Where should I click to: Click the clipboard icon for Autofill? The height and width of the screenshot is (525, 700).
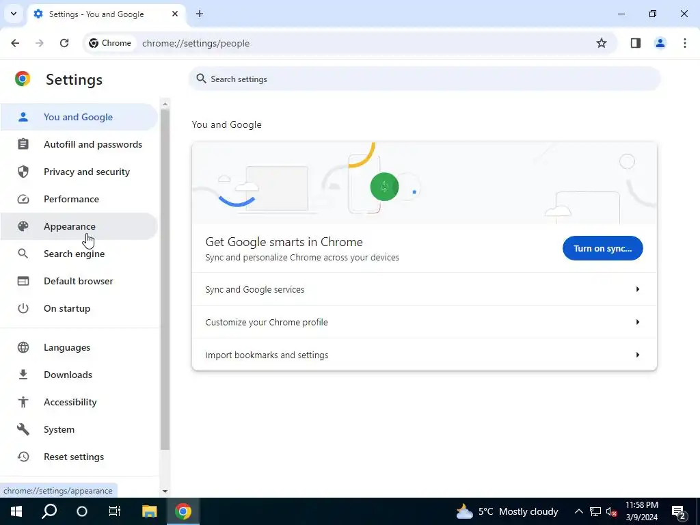(23, 144)
